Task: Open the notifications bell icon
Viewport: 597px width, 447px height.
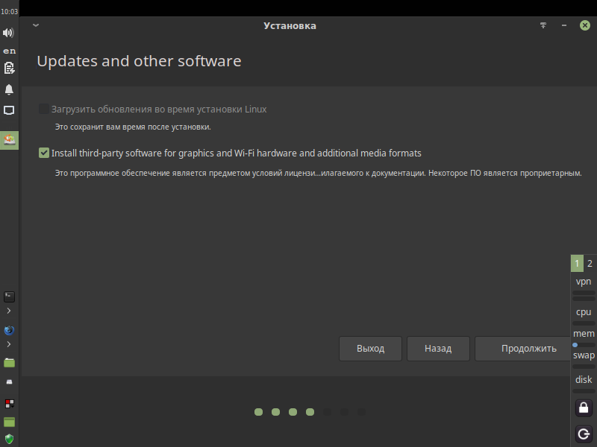Action: pos(9,89)
